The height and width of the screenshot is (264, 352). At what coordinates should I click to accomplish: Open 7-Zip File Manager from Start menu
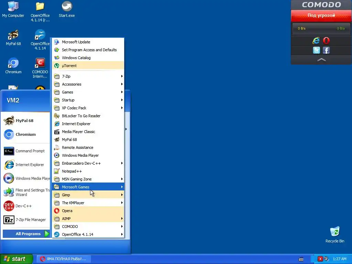[26, 220]
